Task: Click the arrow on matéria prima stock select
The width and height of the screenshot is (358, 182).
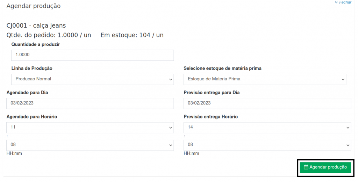Action: click(x=343, y=79)
